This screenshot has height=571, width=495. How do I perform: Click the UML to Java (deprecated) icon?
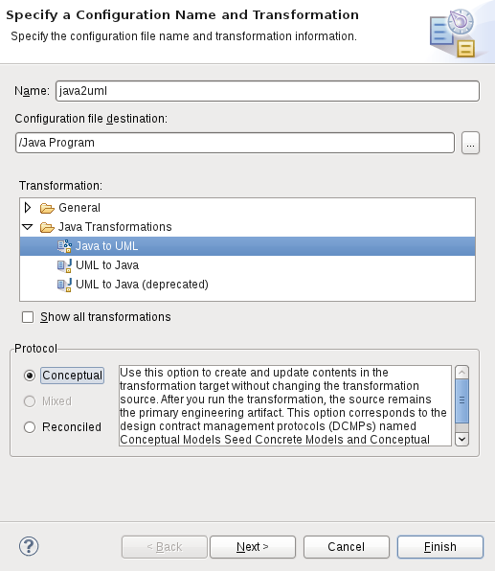click(64, 285)
